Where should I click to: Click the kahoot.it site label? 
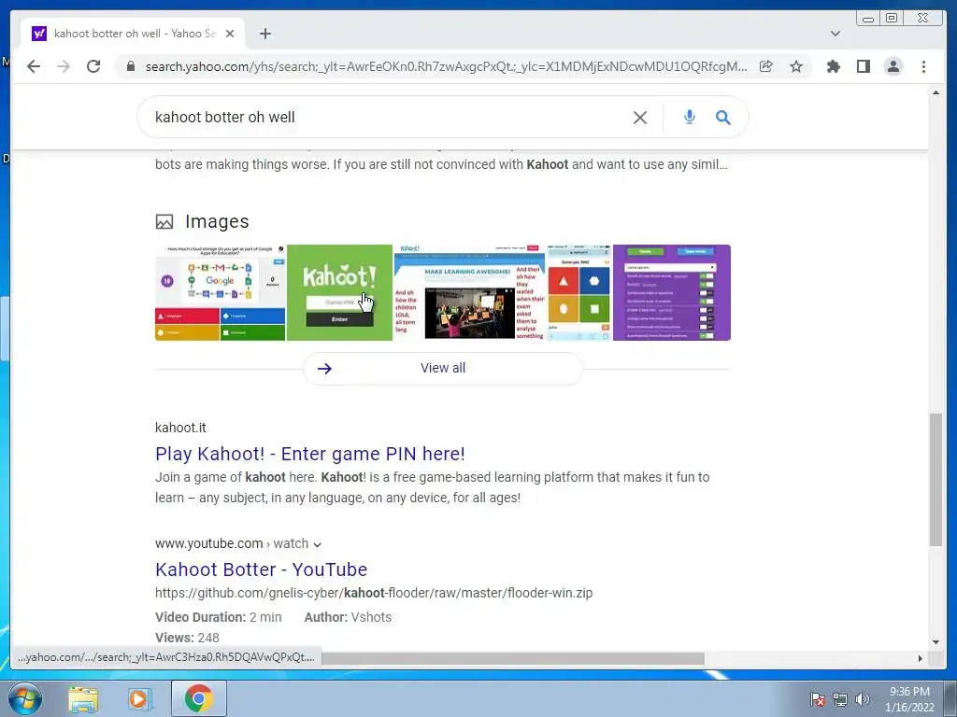tap(180, 428)
